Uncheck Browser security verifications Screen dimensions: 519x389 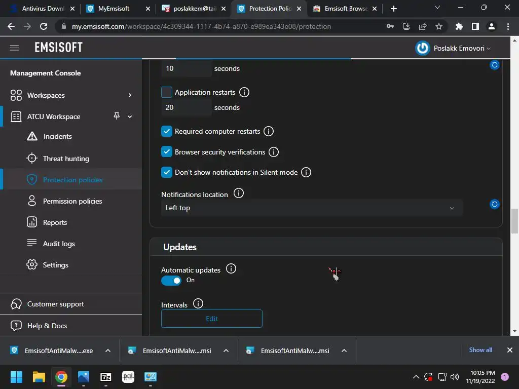[x=166, y=152]
